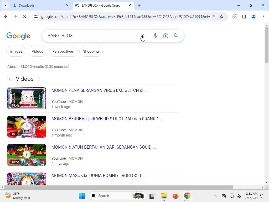Click the Chrome taskbar icon

[187, 196]
